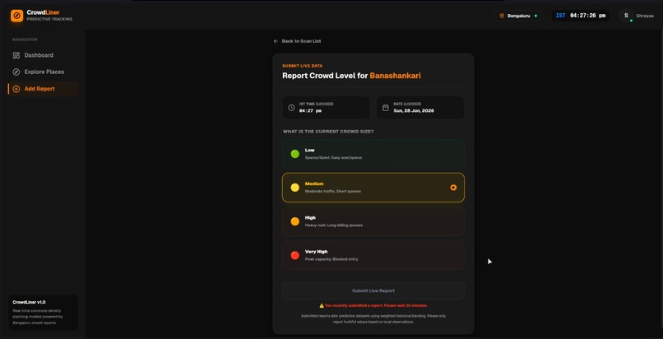Image resolution: width=663 pixels, height=339 pixels.
Task: Click the orange circle for High level
Action: (x=295, y=221)
